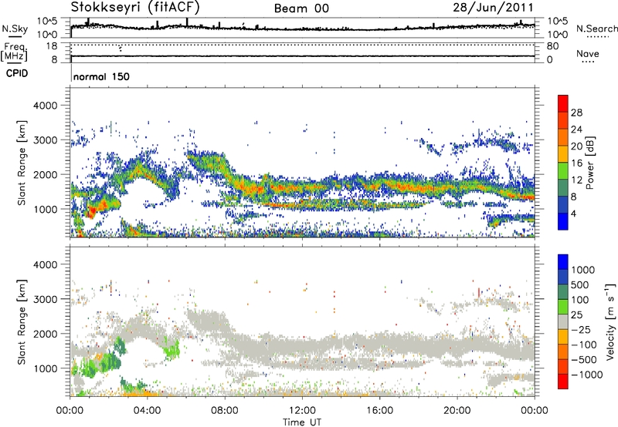Pick the blue bottom of power colorbar
Image resolution: width=618 pixels, height=427 pixels.
point(563,221)
